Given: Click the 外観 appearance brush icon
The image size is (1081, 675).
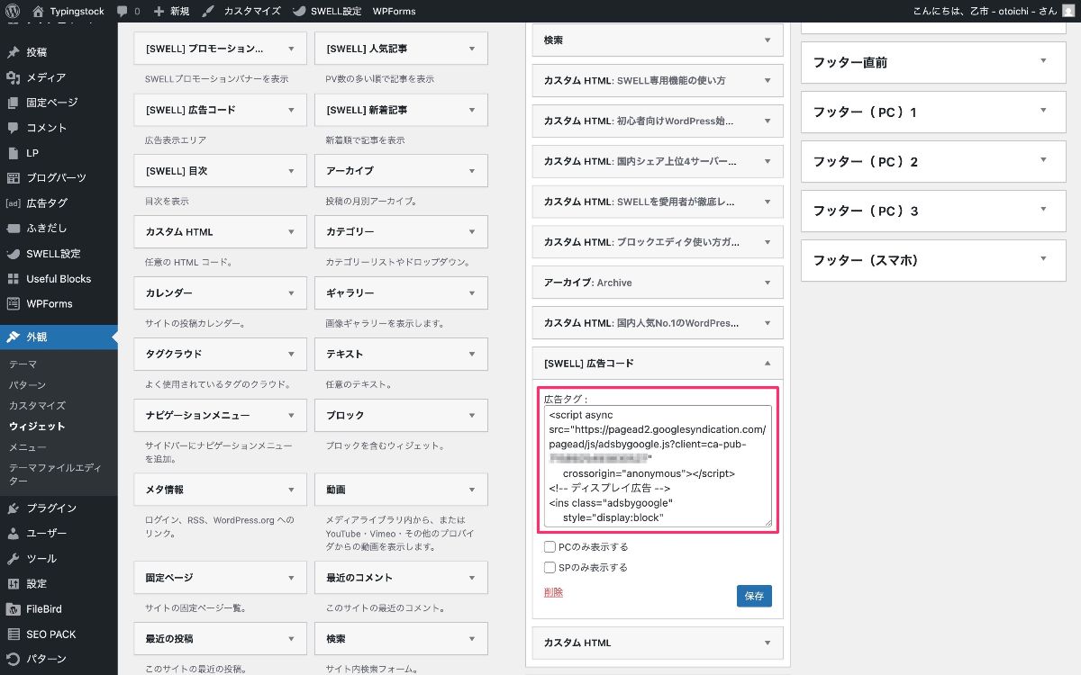Looking at the screenshot, I should [13, 337].
